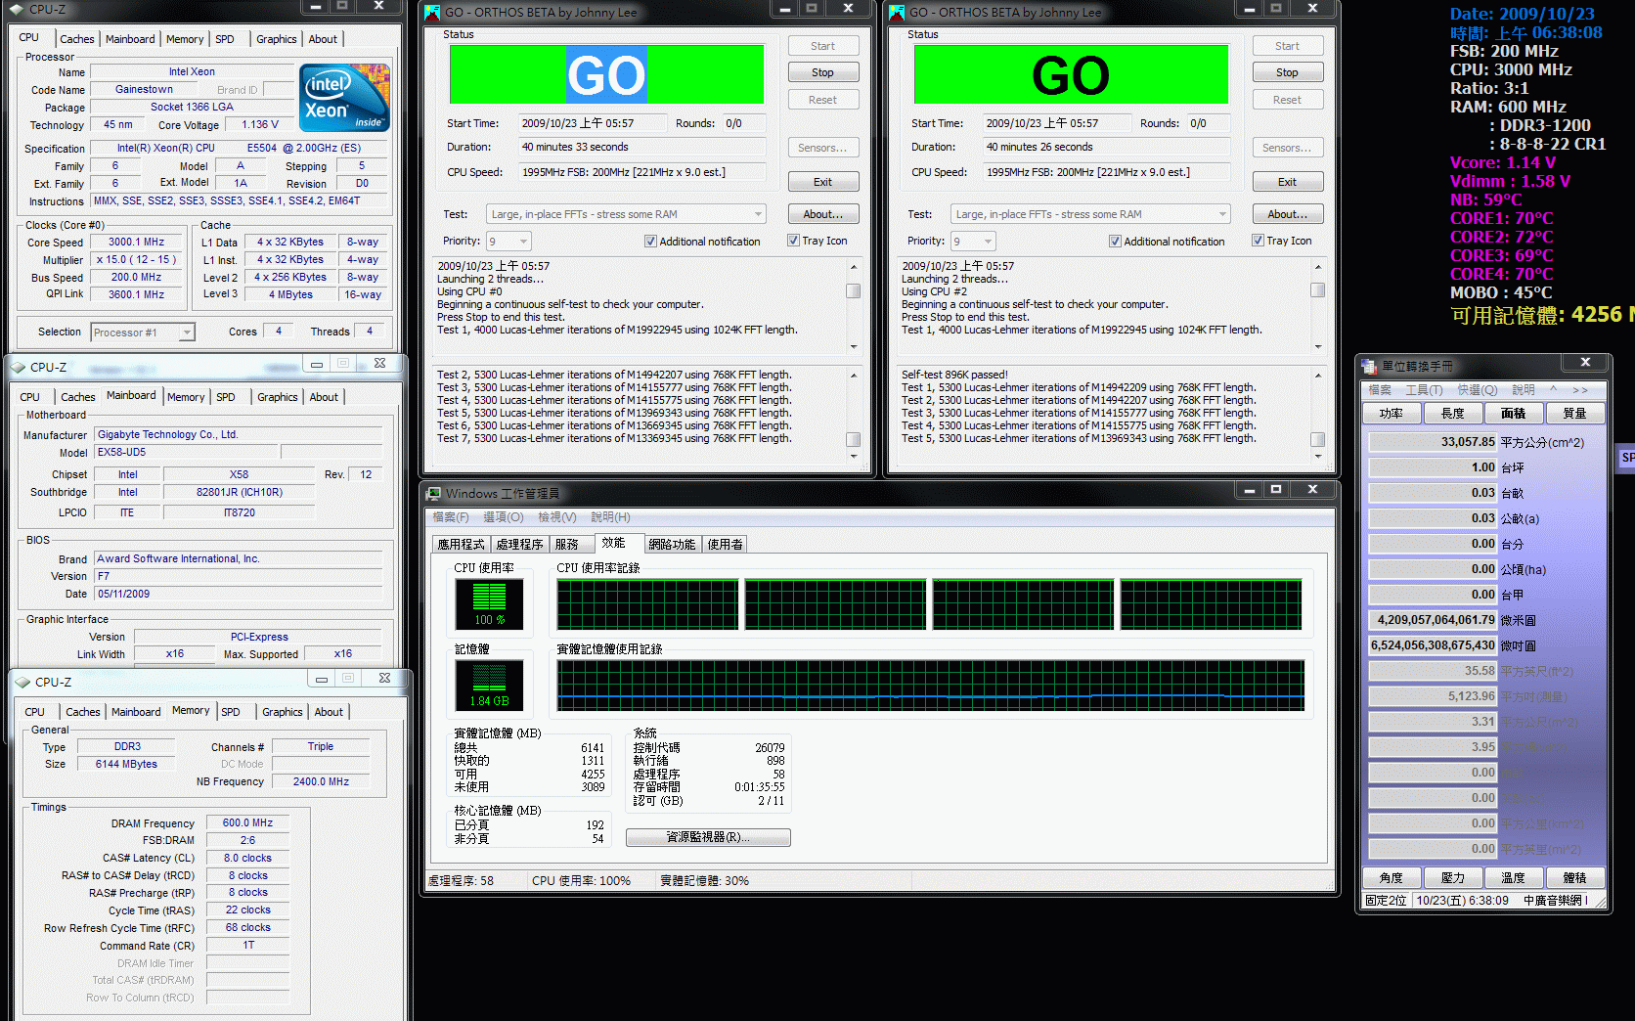Minimize the CPU-Z Memory window
The width and height of the screenshot is (1635, 1021).
(322, 678)
